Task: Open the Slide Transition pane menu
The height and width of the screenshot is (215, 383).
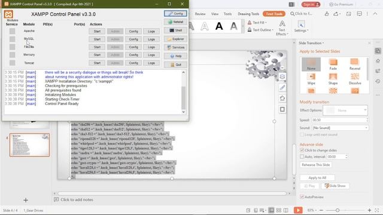Action: 311,43
